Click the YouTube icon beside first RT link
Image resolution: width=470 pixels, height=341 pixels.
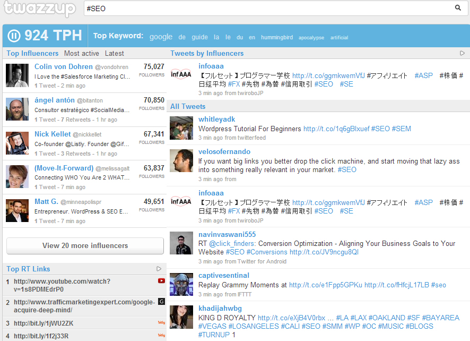[162, 280]
